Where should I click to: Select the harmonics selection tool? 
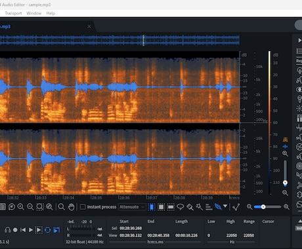(x=209, y=206)
